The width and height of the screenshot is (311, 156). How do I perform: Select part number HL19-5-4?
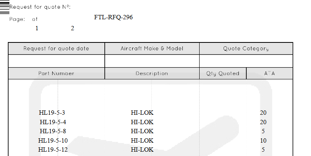coord(53,122)
